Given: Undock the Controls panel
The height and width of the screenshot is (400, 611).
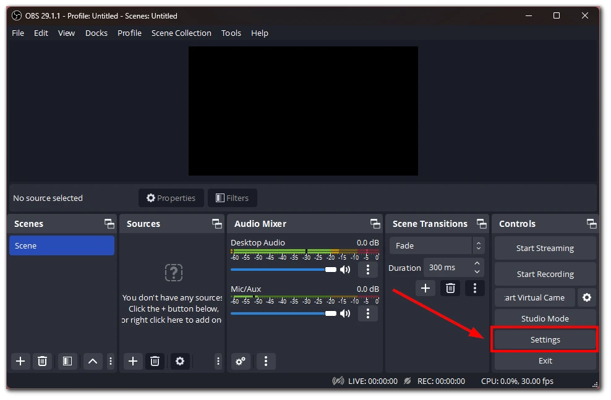Looking at the screenshot, I should (x=591, y=224).
